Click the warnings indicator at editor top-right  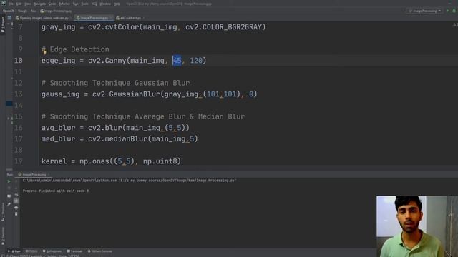pos(455,25)
